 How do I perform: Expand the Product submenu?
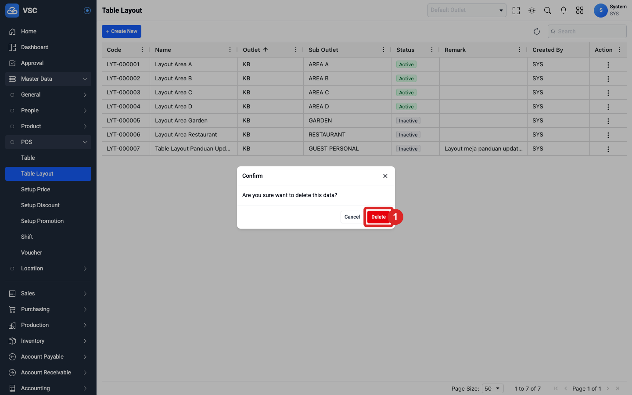pyautogui.click(x=48, y=126)
